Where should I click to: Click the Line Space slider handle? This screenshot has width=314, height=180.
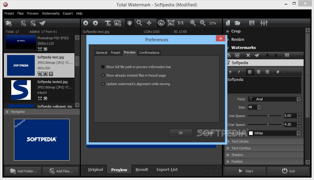click(268, 116)
